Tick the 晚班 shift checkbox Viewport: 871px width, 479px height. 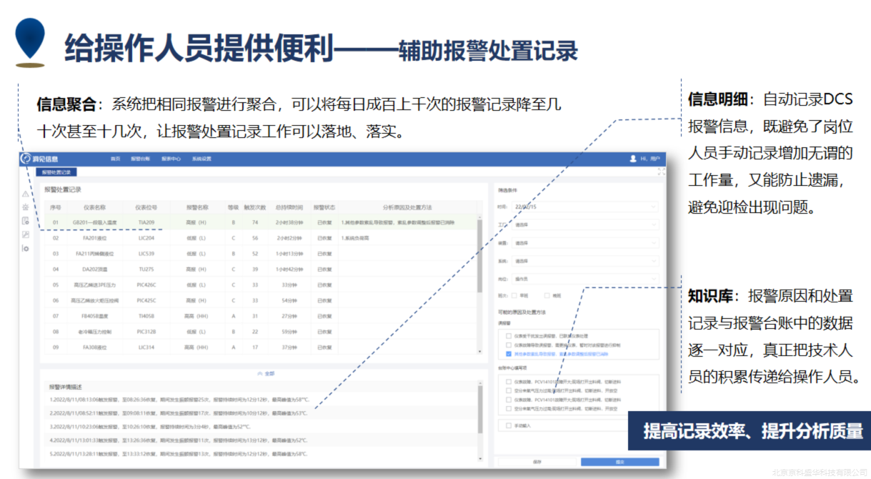(x=547, y=295)
